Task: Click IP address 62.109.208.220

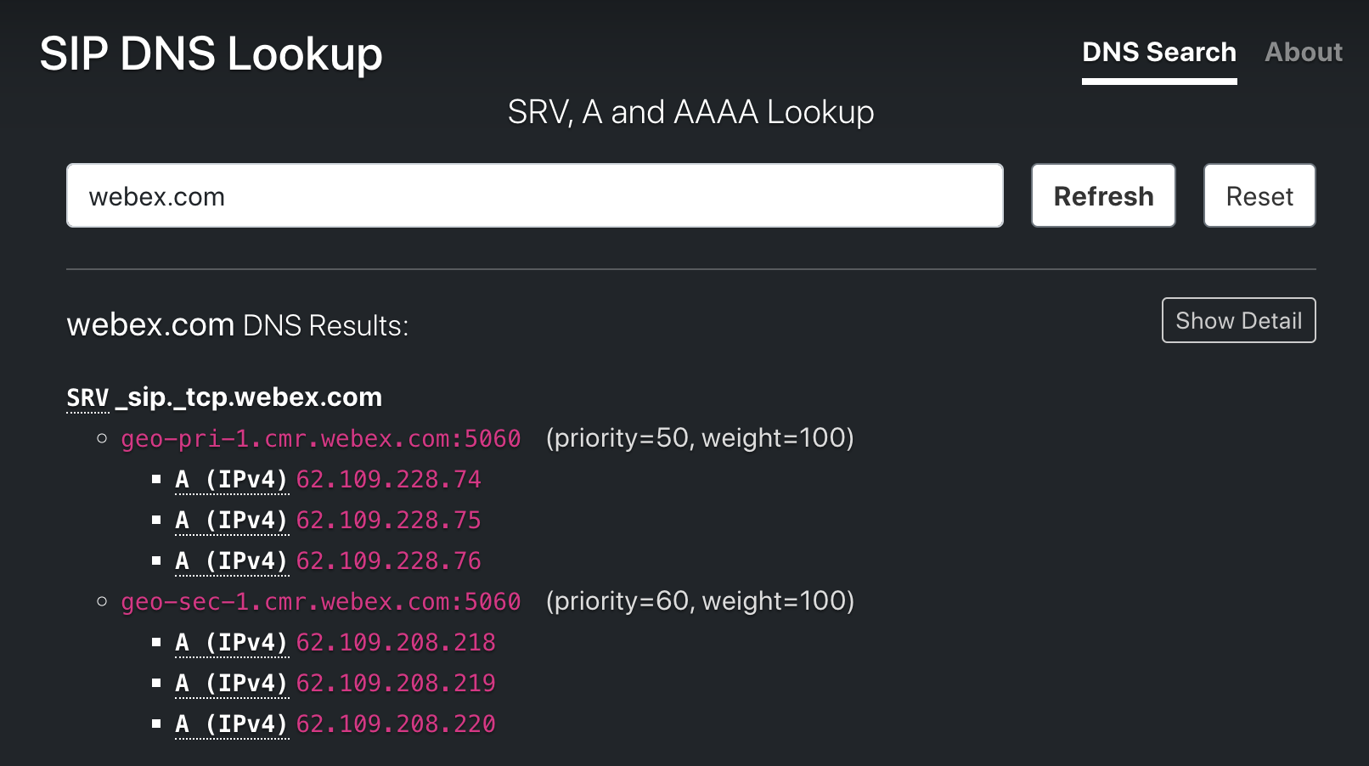Action: click(395, 724)
